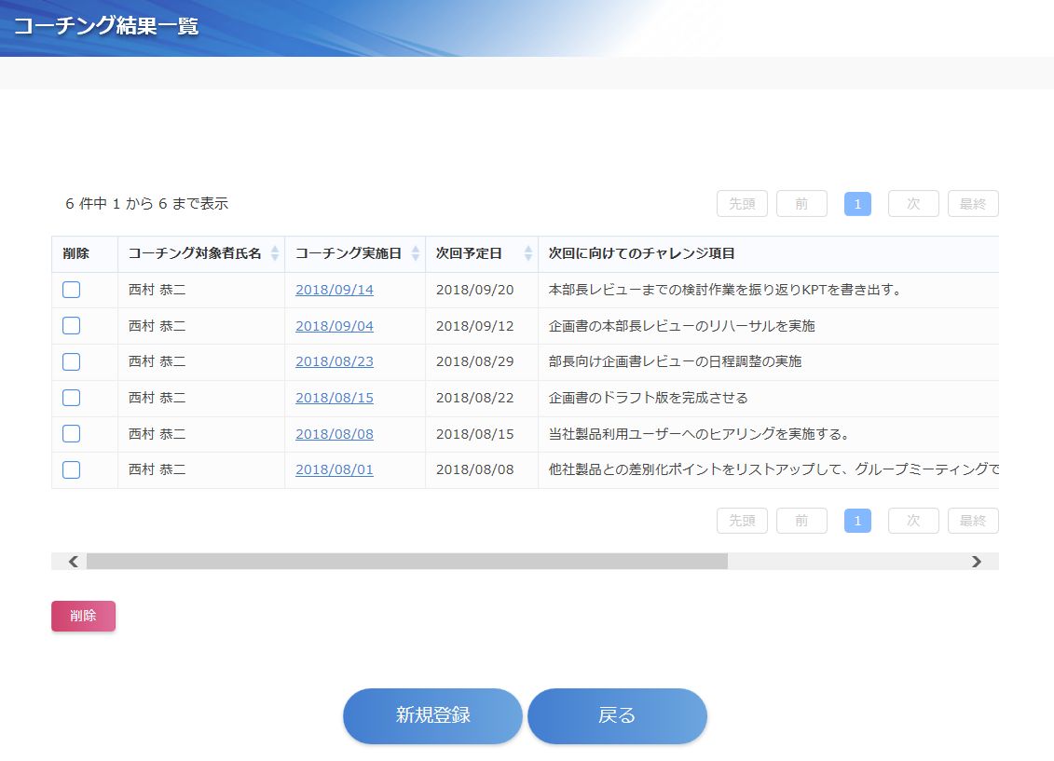1054x761 pixels.
Task: Toggle the checkbox for the 2018/09/04 row
Action: click(x=71, y=326)
